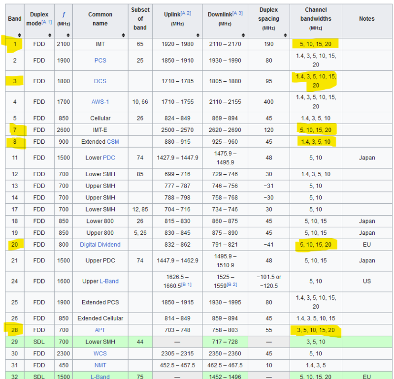
Task: Open PDC link in Lower PDC row
Action: pos(109,158)
